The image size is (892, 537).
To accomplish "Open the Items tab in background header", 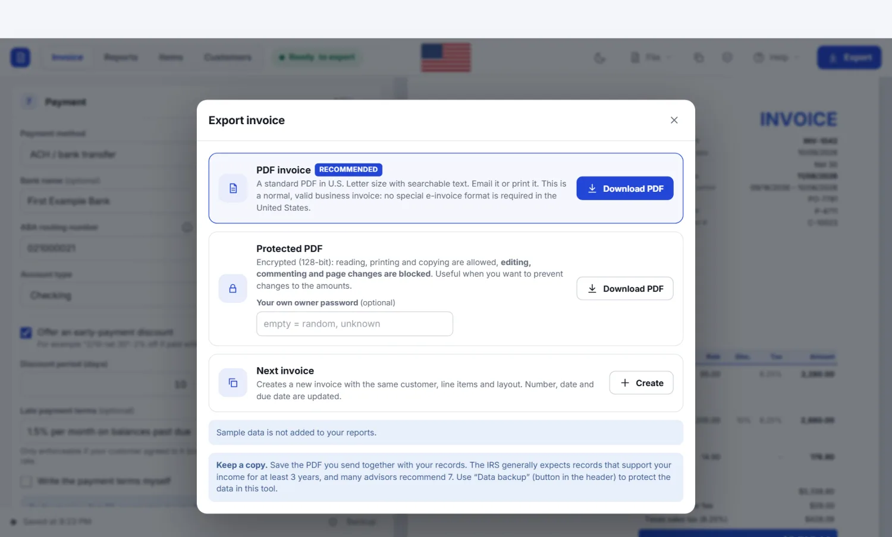I will 171,58.
